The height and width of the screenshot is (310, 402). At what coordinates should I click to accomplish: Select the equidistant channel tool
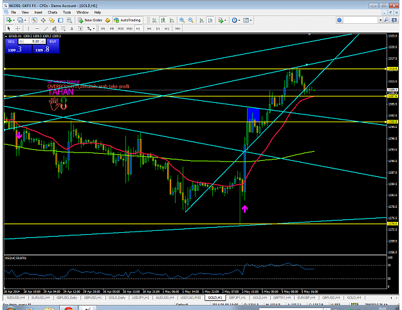pos(55,28)
